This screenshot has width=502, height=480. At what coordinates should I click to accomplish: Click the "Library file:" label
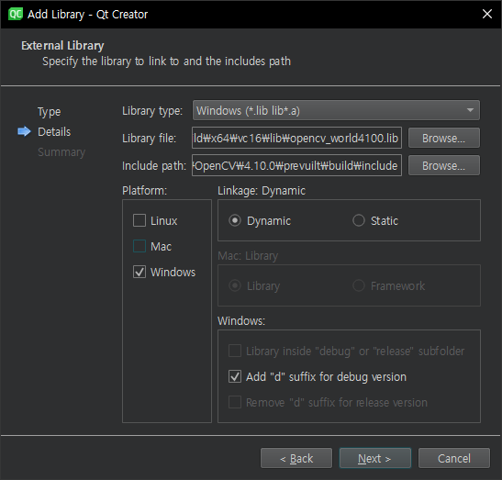click(150, 139)
